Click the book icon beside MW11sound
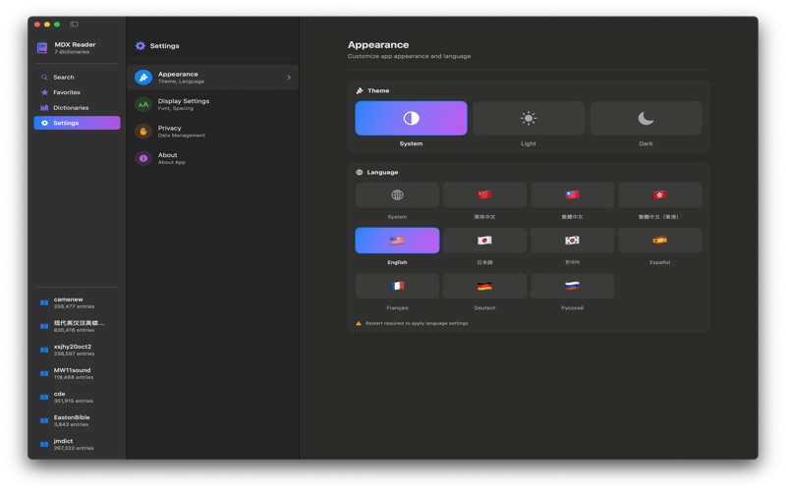The width and height of the screenshot is (786, 491). click(x=44, y=373)
